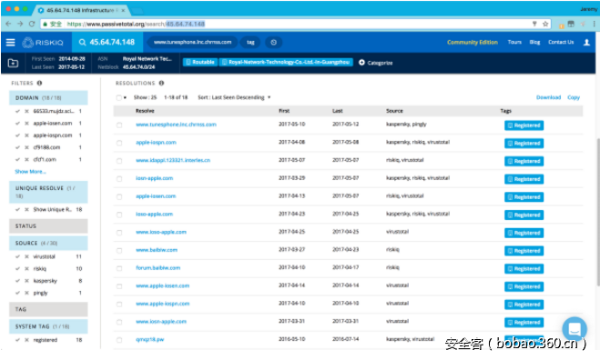This screenshot has height=360, width=600.
Task: Include cf9188.com filter checkmark
Action: point(17,147)
